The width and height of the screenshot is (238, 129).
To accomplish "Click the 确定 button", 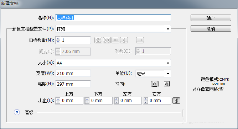I will [x=211, y=18].
